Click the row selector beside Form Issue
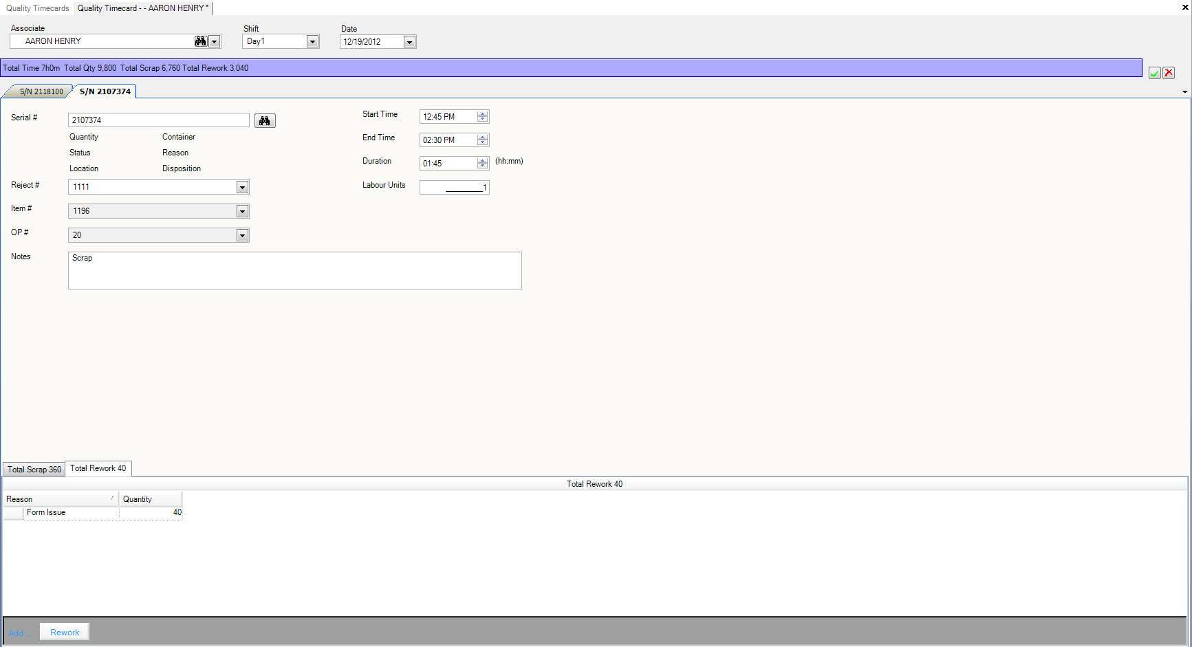1192x647 pixels. coord(13,513)
